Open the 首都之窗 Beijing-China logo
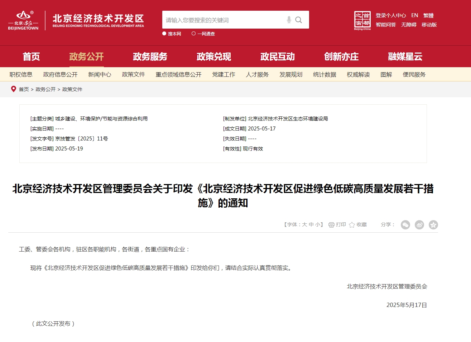The width and height of the screenshot is (471, 342). [362, 20]
